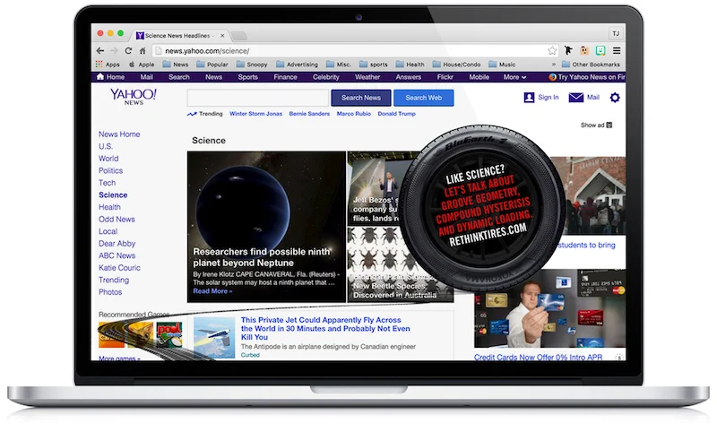This screenshot has height=432, width=717.
Task: Open Sports in Yahoo top bar
Action: tap(248, 77)
